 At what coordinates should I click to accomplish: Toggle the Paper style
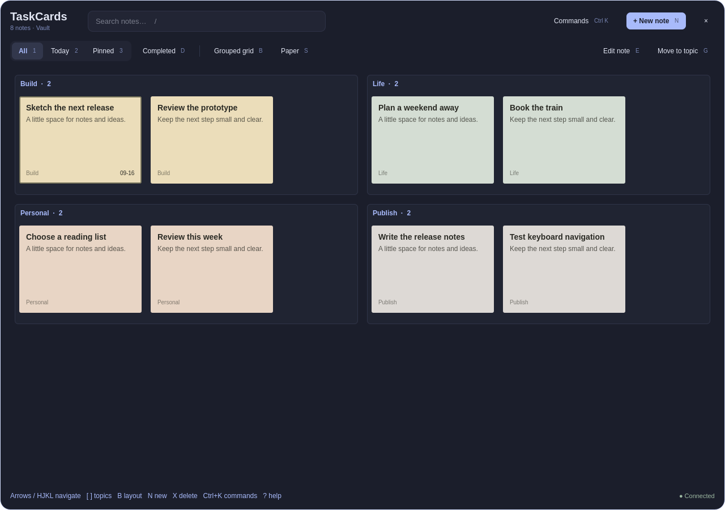click(x=295, y=51)
